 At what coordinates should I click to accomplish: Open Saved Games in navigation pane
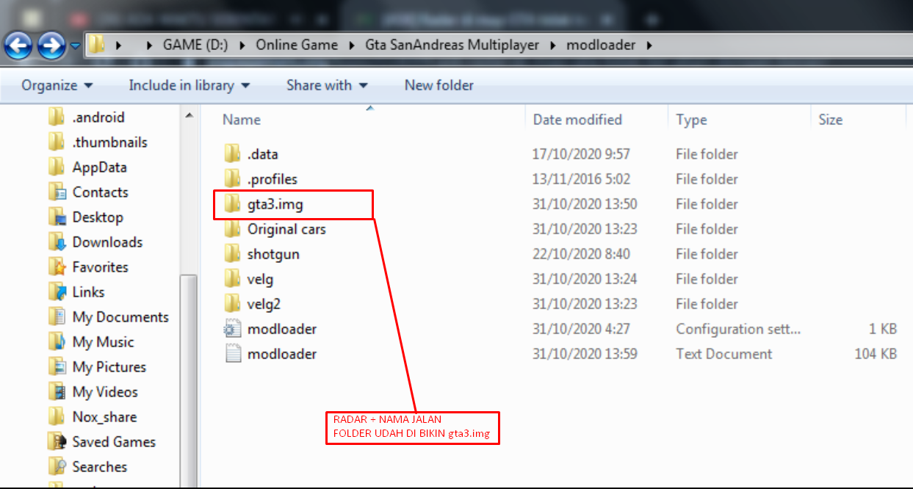pos(114,442)
